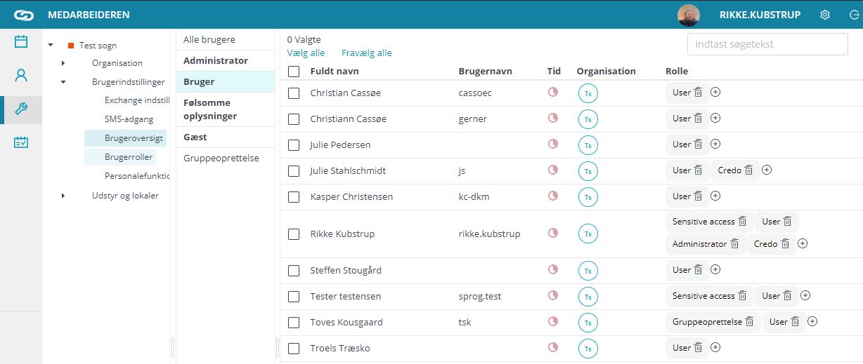Tick the checkbox for Julie Pedersen
Screen dimensions: 863x364
click(x=294, y=145)
